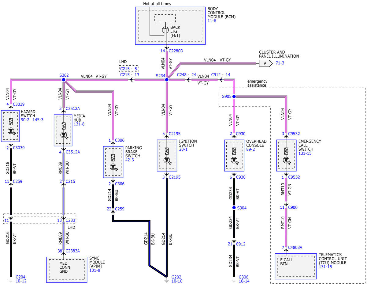
Task: Open the 131-8 reference under Media Hub
Action: tap(79, 124)
